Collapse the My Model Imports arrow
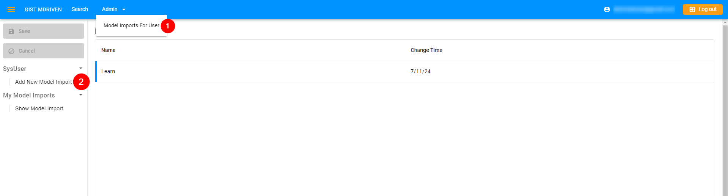This screenshot has width=728, height=196. tap(81, 95)
